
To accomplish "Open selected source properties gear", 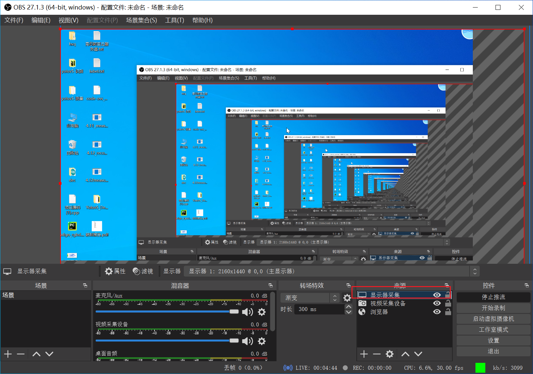I will click(390, 354).
